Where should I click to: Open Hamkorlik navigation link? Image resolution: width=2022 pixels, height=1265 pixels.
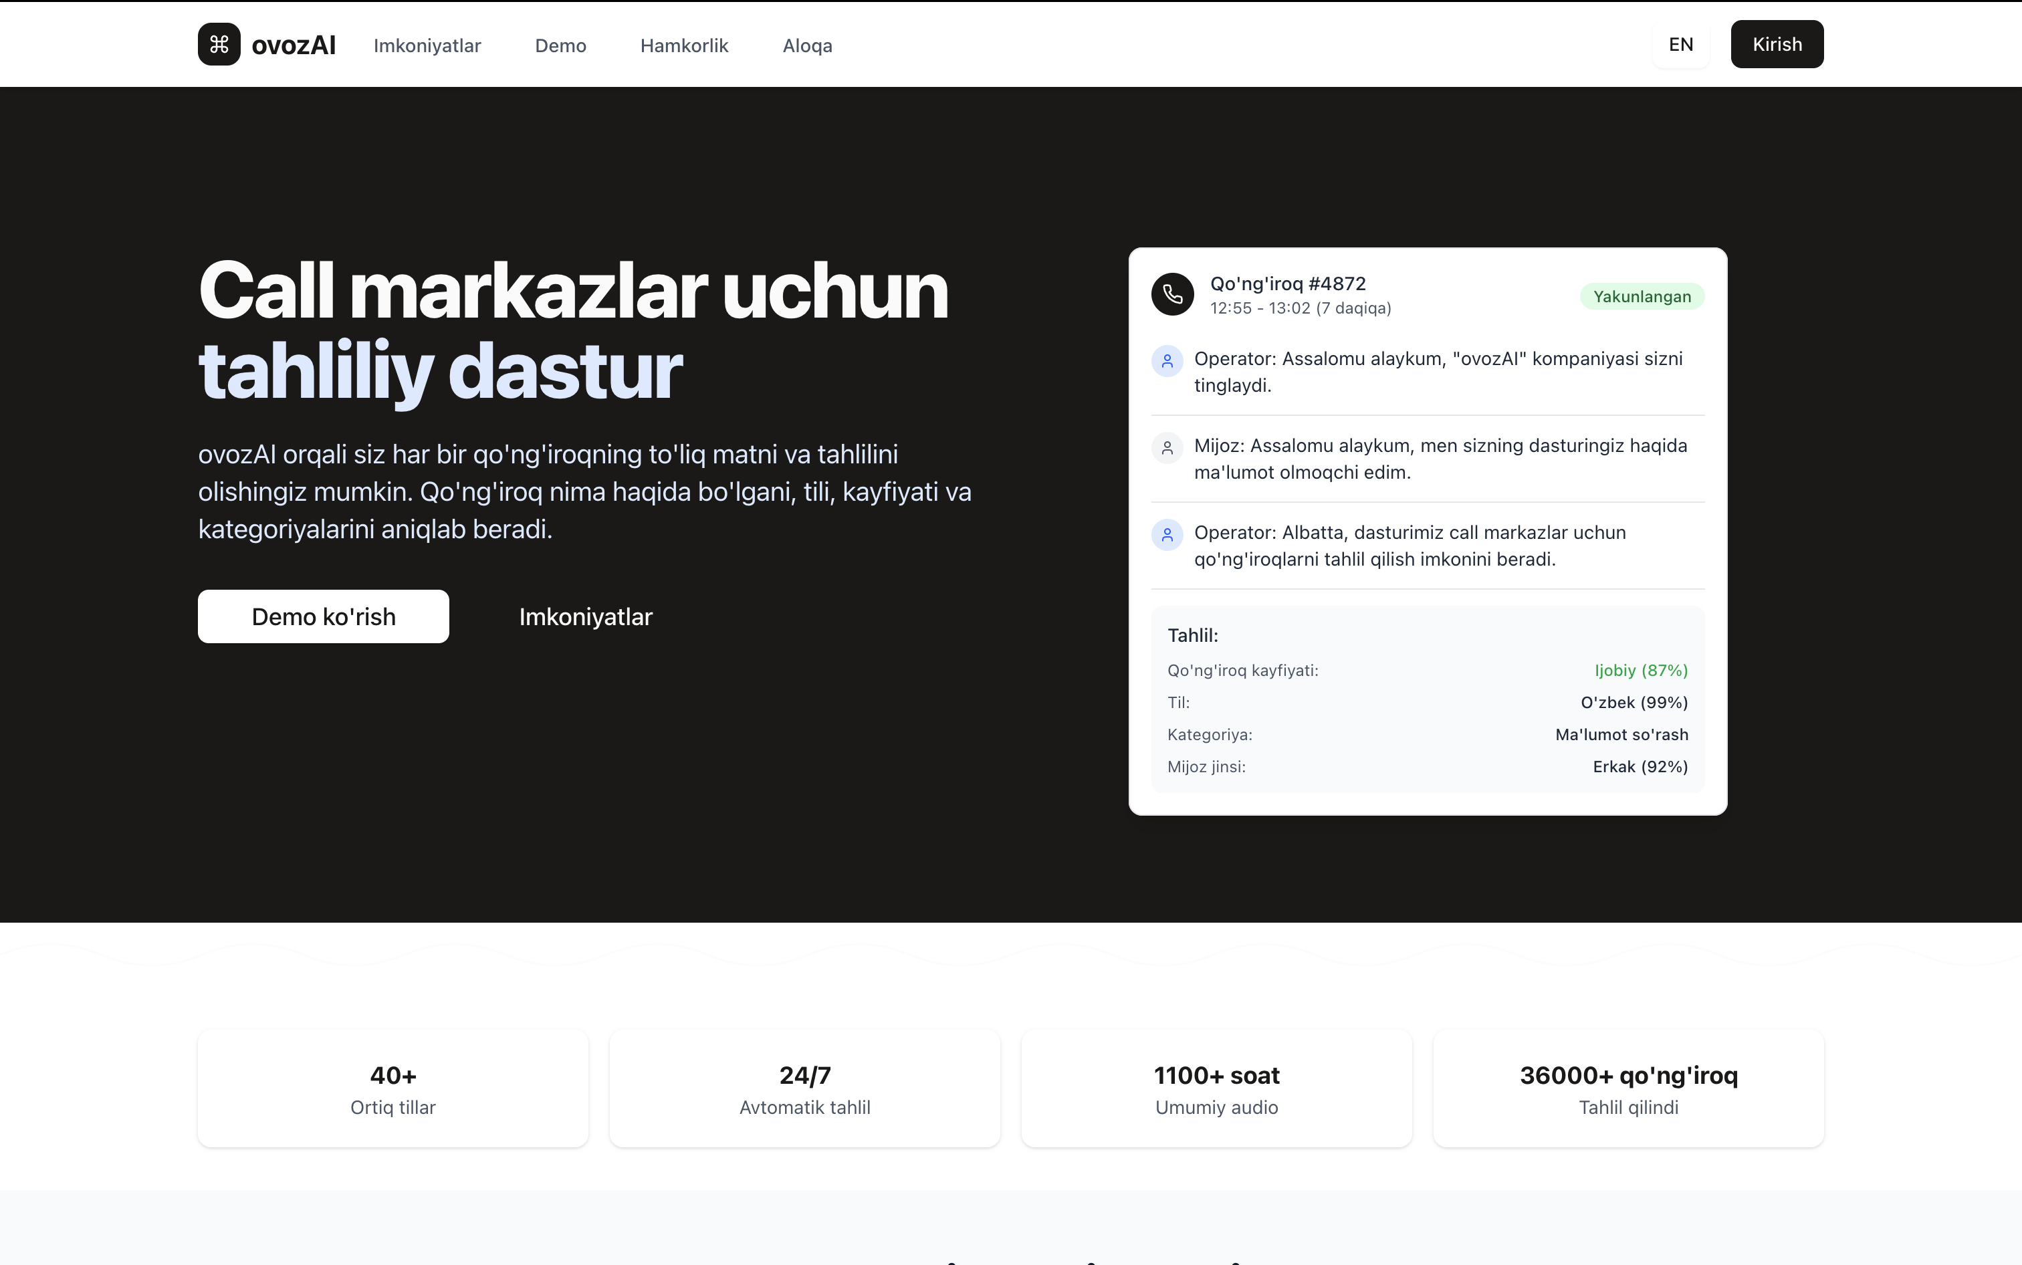click(683, 46)
